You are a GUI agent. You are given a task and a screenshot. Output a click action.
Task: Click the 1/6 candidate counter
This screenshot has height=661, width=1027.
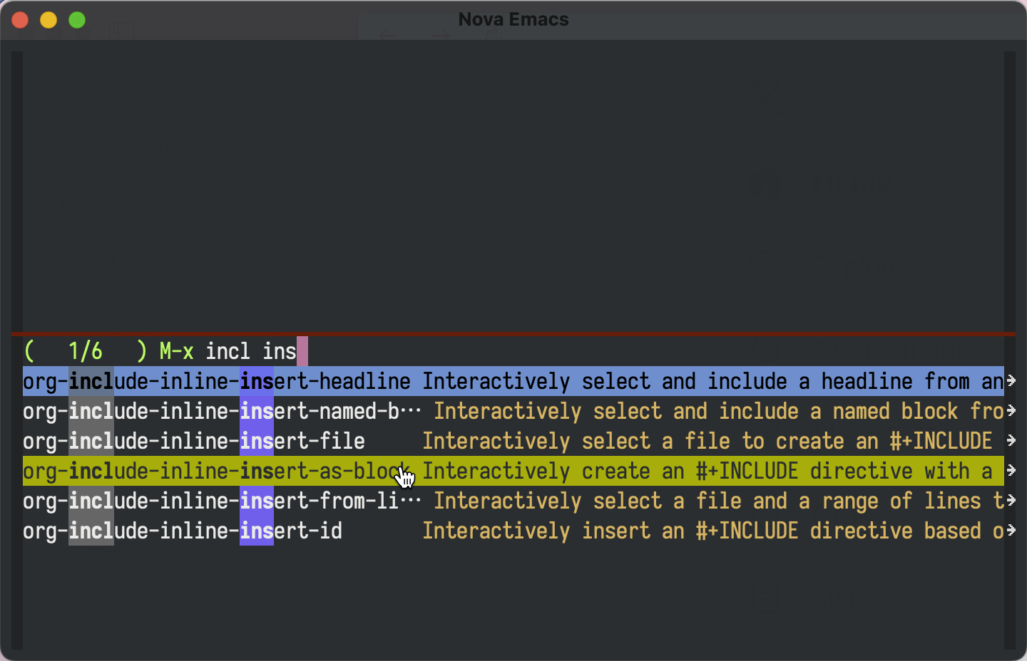(86, 351)
